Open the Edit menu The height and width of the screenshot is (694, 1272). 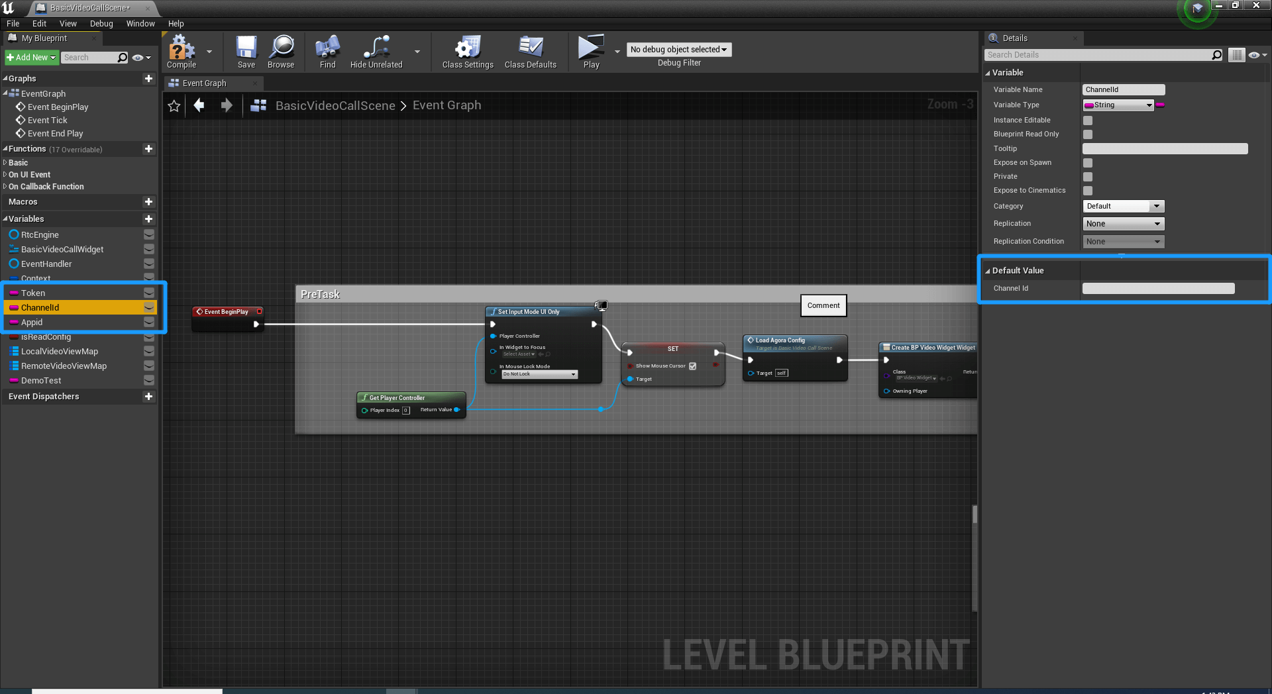click(x=40, y=24)
